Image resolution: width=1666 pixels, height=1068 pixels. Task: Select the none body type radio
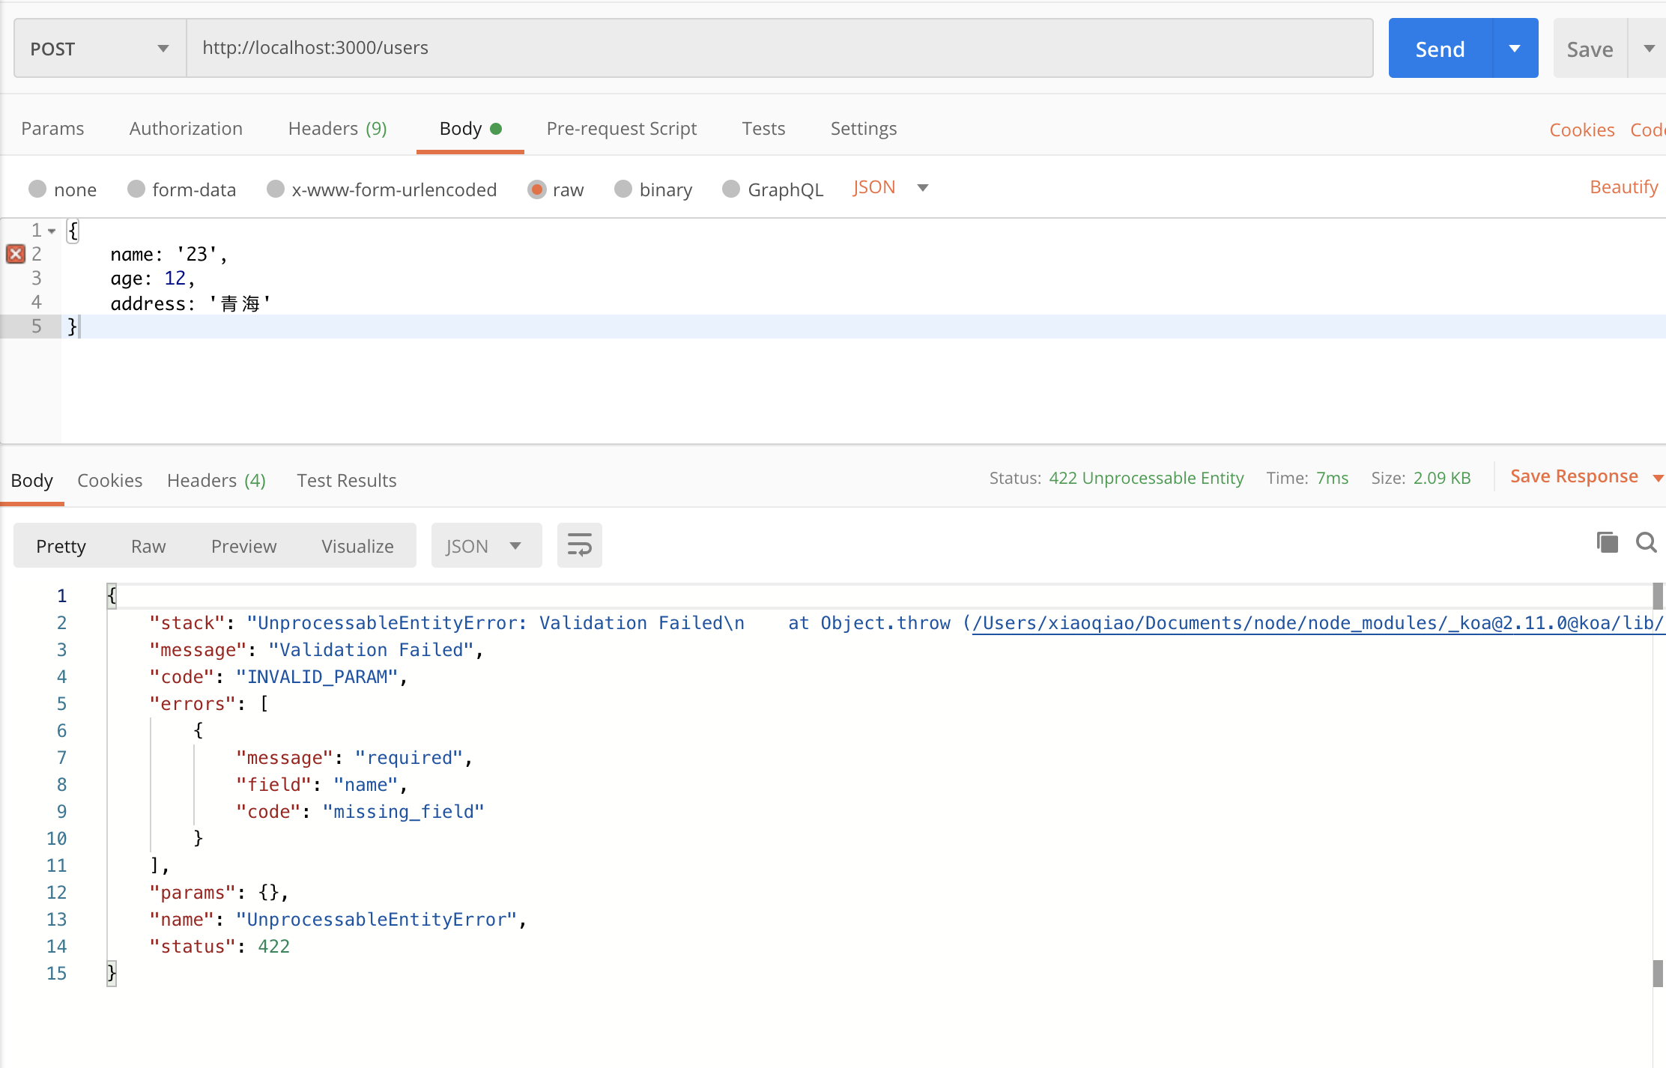click(x=37, y=189)
